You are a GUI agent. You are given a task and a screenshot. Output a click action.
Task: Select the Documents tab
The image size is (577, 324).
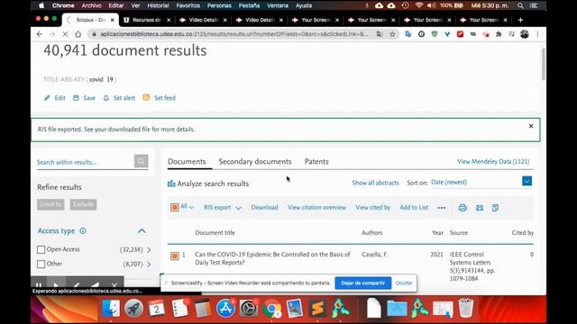click(187, 162)
